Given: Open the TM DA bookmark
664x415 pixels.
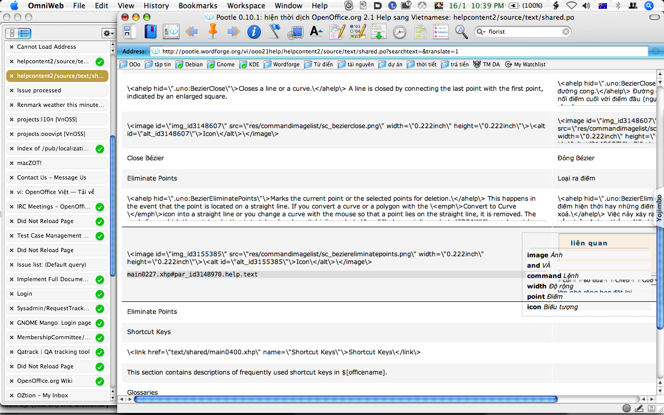Looking at the screenshot, I should point(486,64).
